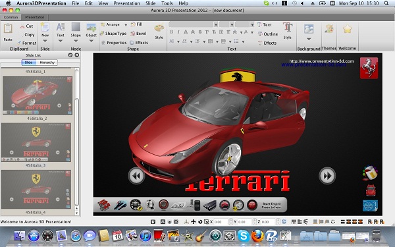Open text Style icon with TT
395x247 pixels.
(x=288, y=27)
